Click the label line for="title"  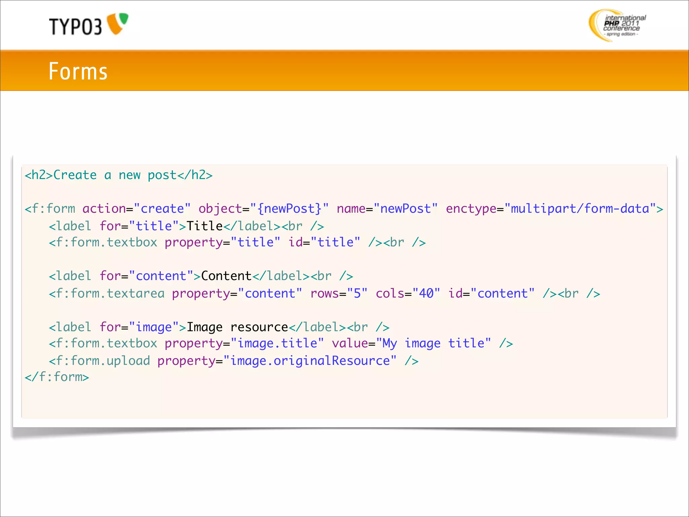[x=186, y=226]
